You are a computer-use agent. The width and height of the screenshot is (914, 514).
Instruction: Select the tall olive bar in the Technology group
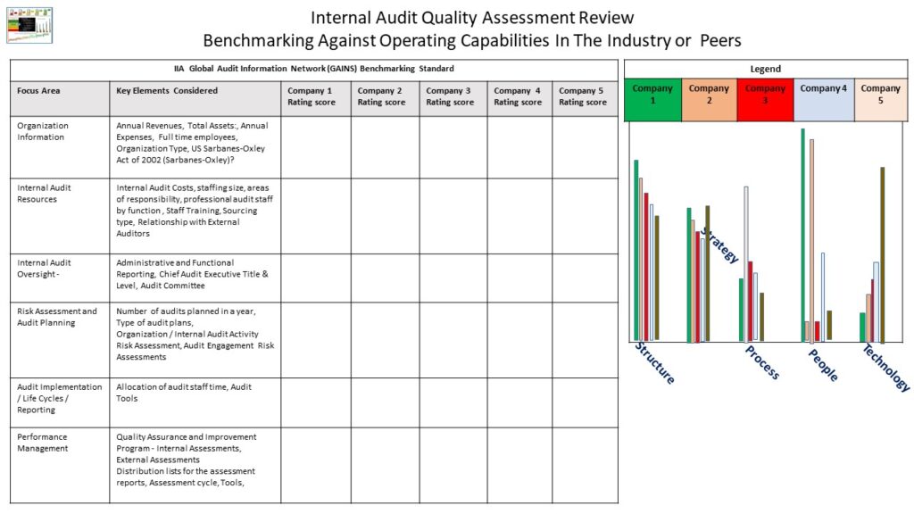(883, 254)
